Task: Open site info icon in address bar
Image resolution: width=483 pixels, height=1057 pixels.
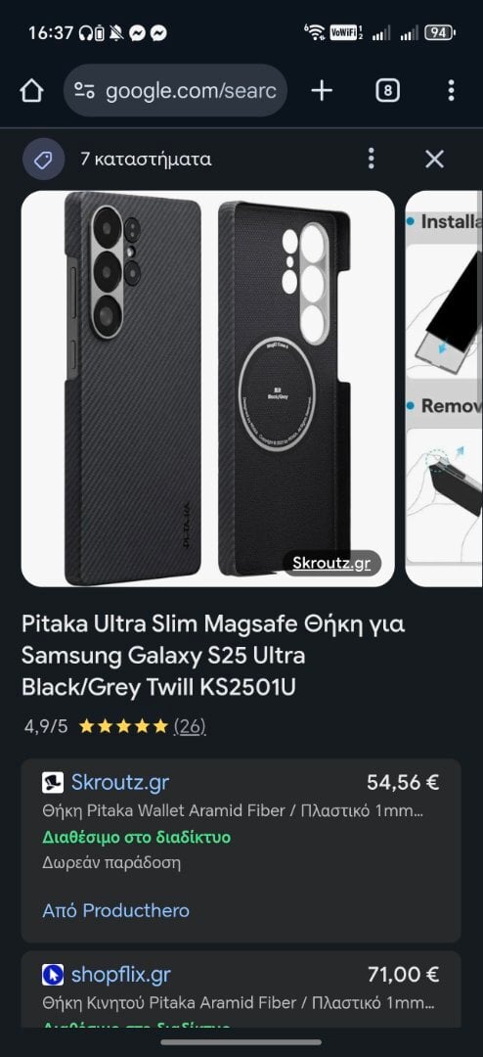Action: point(85,91)
